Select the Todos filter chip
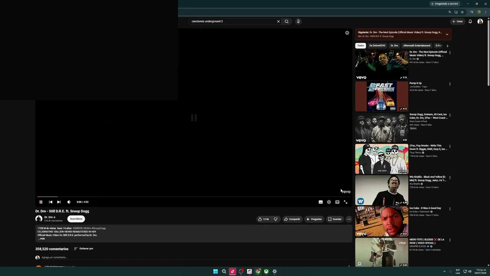Viewport: 490px width, 276px height. click(x=361, y=46)
